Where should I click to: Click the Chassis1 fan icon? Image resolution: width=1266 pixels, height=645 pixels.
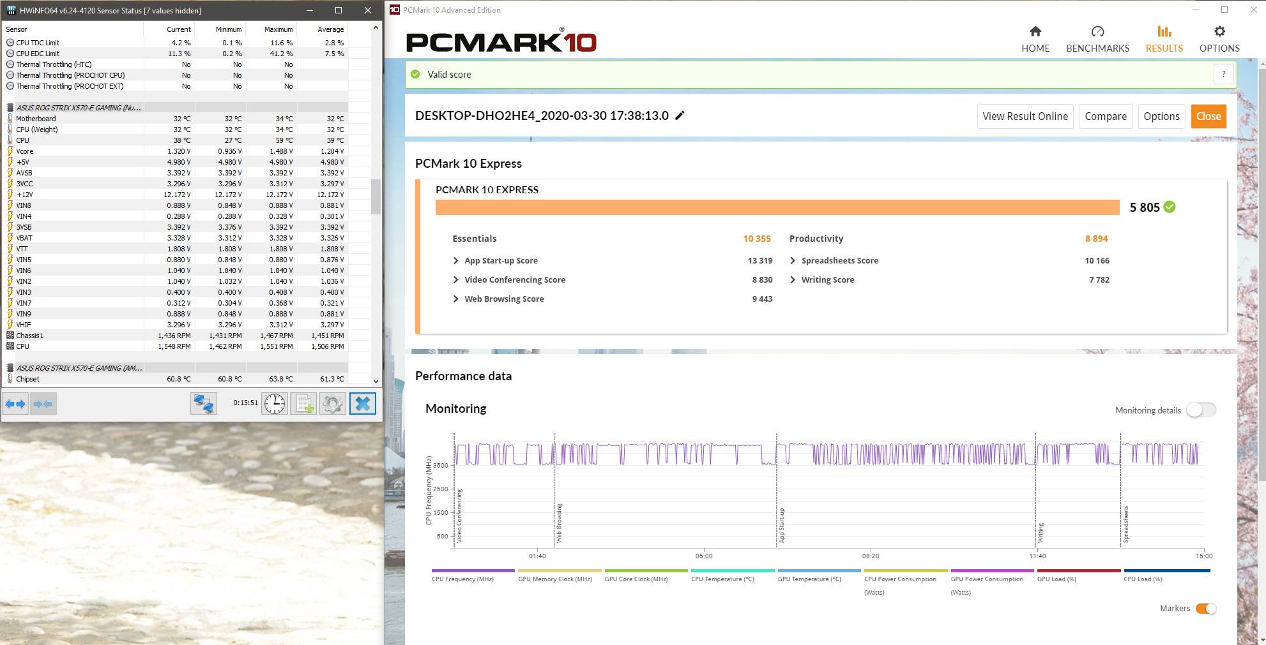tap(10, 336)
